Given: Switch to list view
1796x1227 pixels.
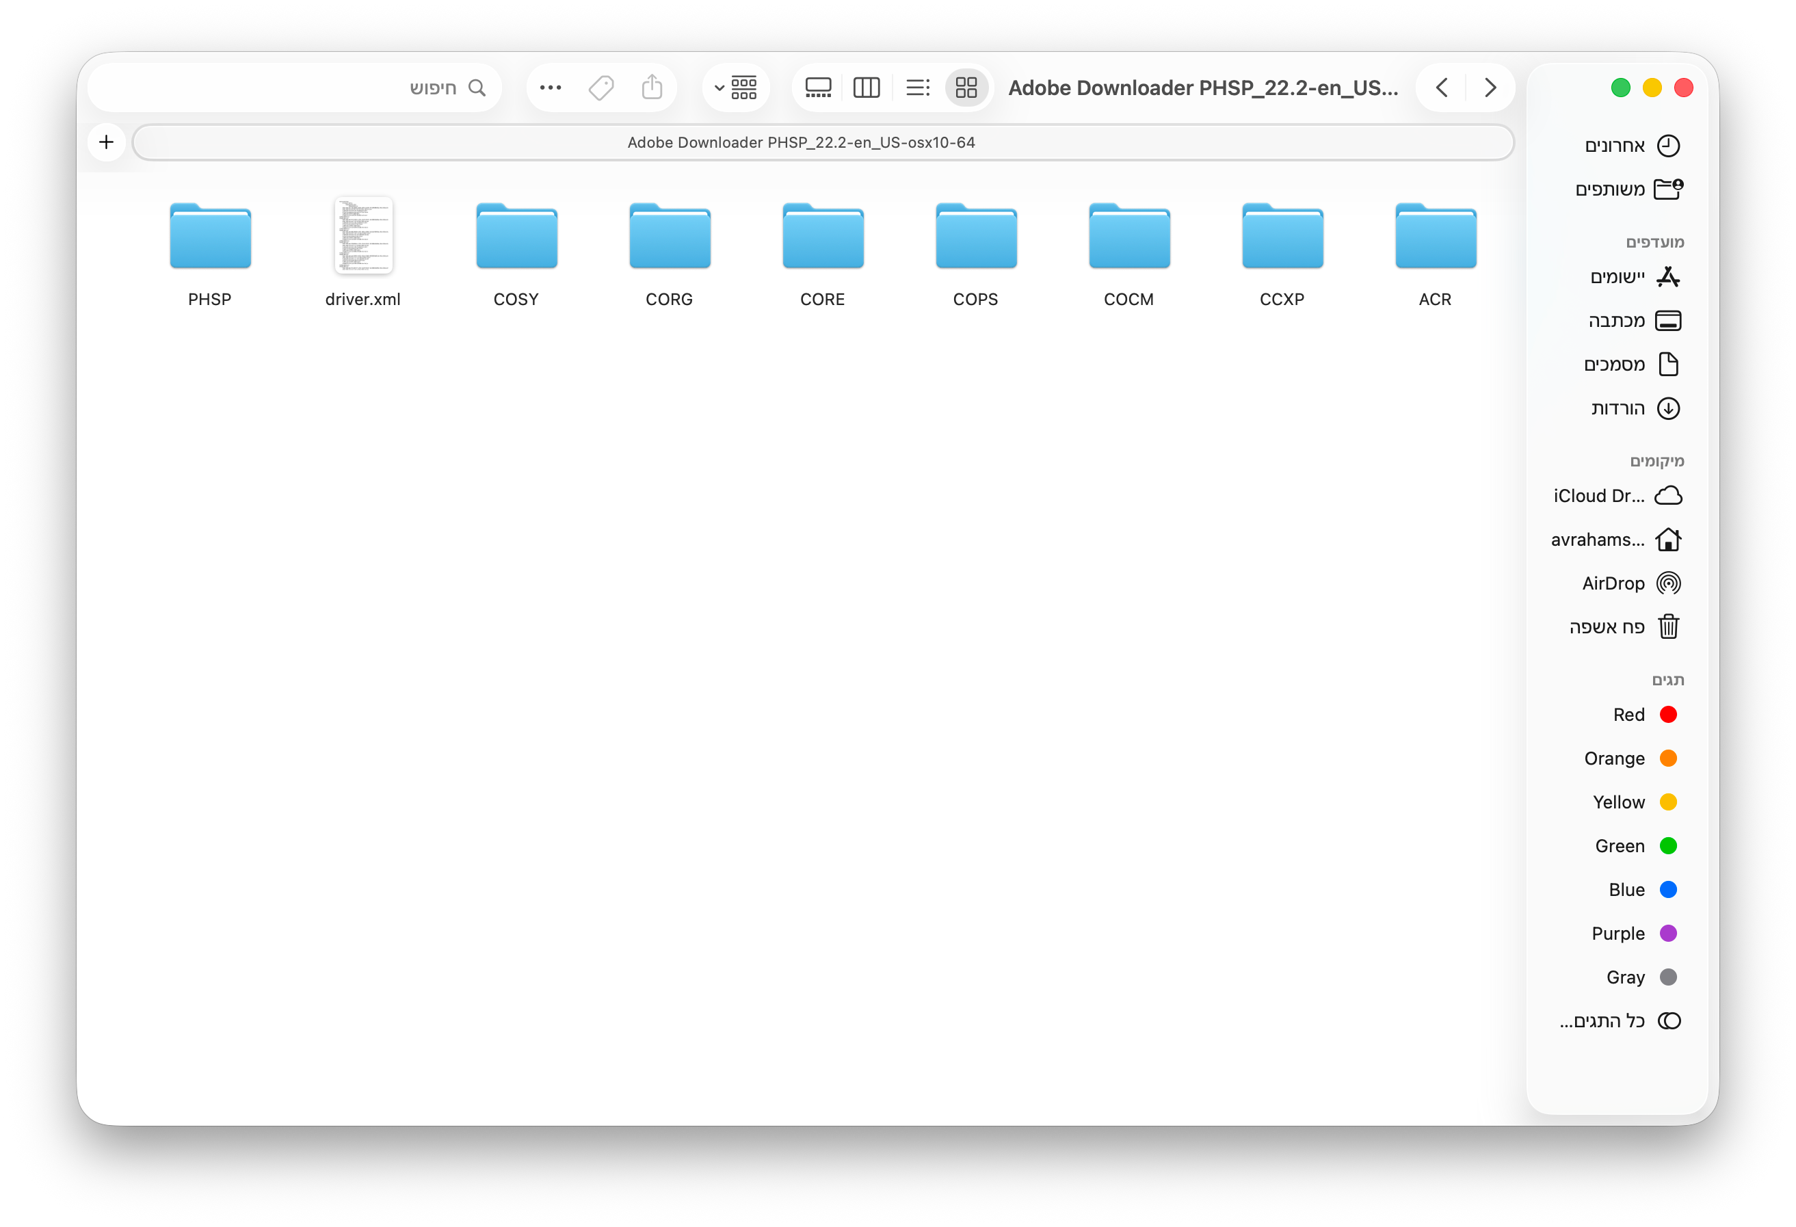Looking at the screenshot, I should (917, 88).
